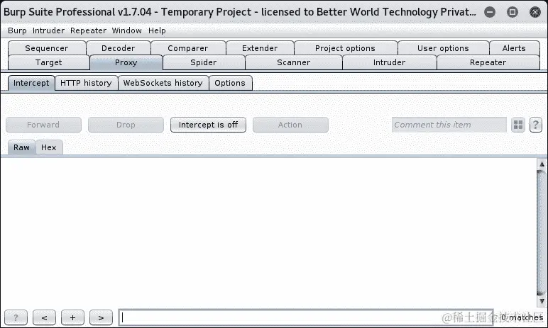Screen dimensions: 548x328
Task: Switch to the Repeater tool tab
Action: click(488, 62)
